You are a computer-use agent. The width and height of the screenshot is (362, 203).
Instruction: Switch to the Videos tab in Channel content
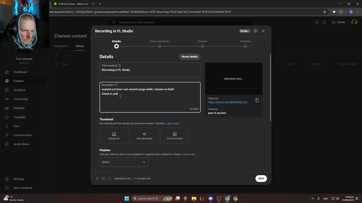80,46
